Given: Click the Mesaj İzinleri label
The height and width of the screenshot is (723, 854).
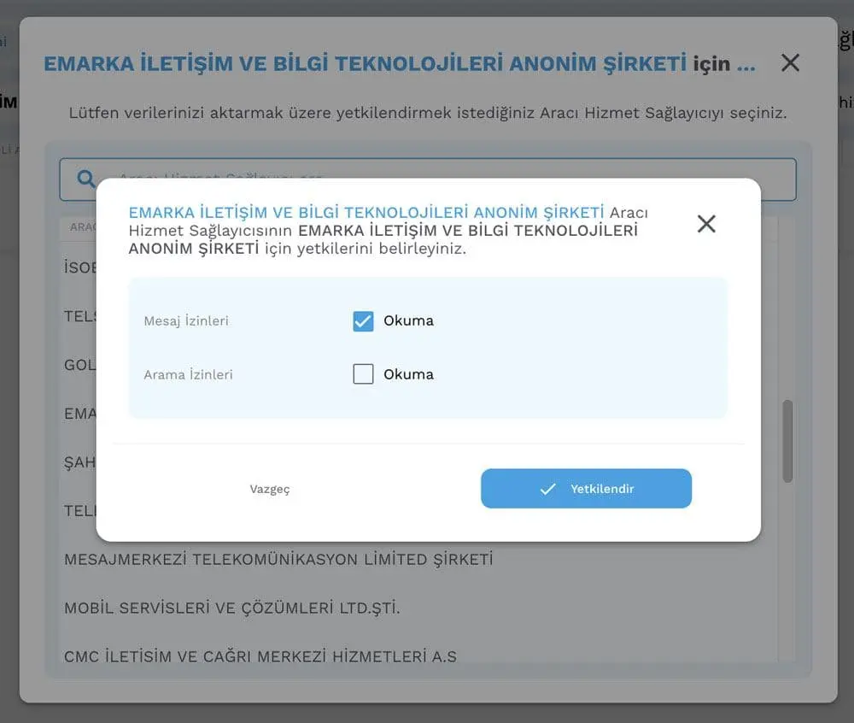Looking at the screenshot, I should click(186, 321).
